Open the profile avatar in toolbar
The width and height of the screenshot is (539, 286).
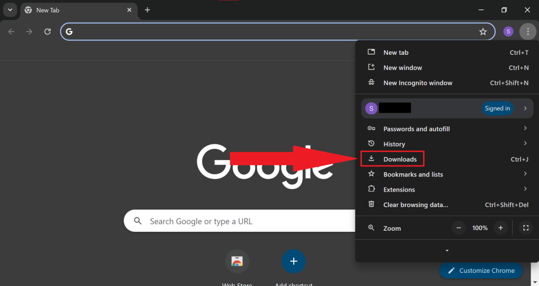508,32
